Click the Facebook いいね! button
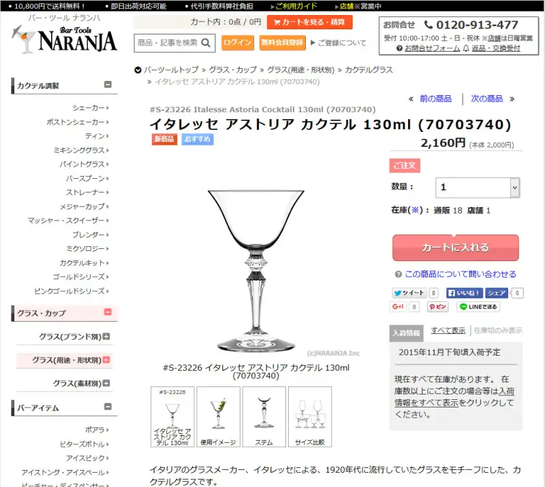This screenshot has height=487, width=545. (x=465, y=293)
